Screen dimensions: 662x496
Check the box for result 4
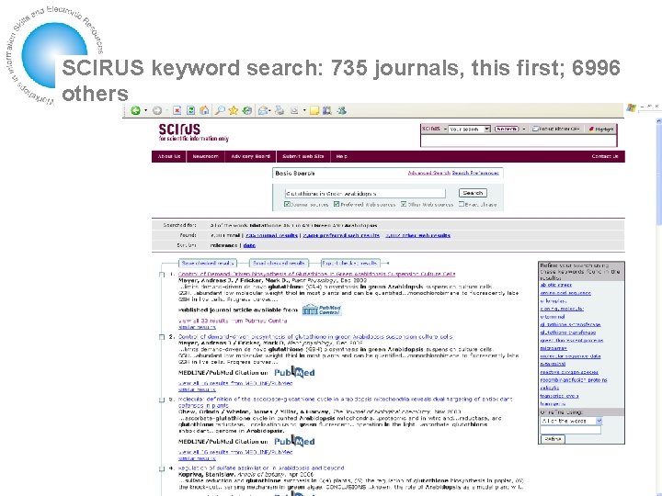click(x=162, y=469)
